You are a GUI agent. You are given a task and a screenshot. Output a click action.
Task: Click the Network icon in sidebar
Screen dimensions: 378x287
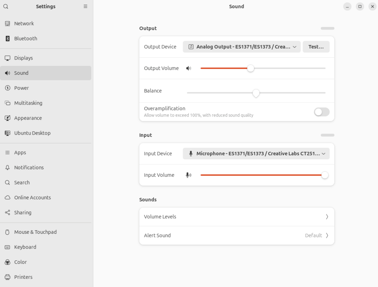[7, 23]
